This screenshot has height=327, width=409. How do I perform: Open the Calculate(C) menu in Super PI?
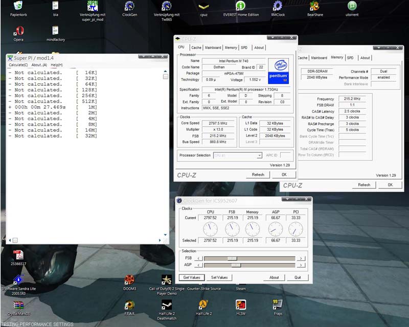pos(18,65)
